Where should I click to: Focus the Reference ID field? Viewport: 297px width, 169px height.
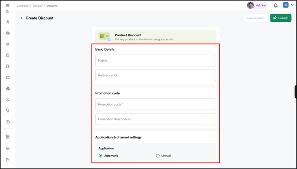[x=156, y=75]
